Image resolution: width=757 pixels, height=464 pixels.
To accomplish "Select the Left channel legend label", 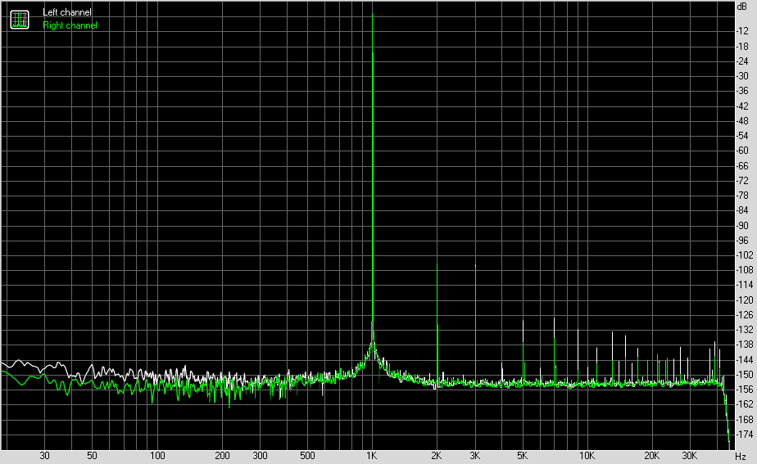I will (66, 12).
